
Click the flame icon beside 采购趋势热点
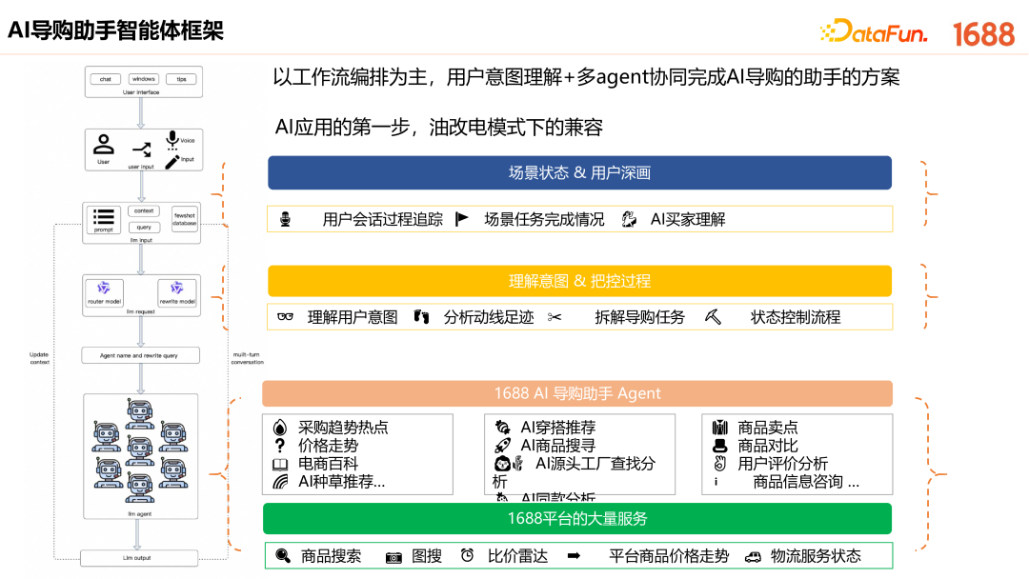pos(280,428)
